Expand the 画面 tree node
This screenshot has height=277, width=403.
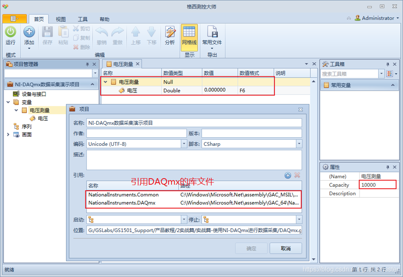pyautogui.click(x=8, y=134)
